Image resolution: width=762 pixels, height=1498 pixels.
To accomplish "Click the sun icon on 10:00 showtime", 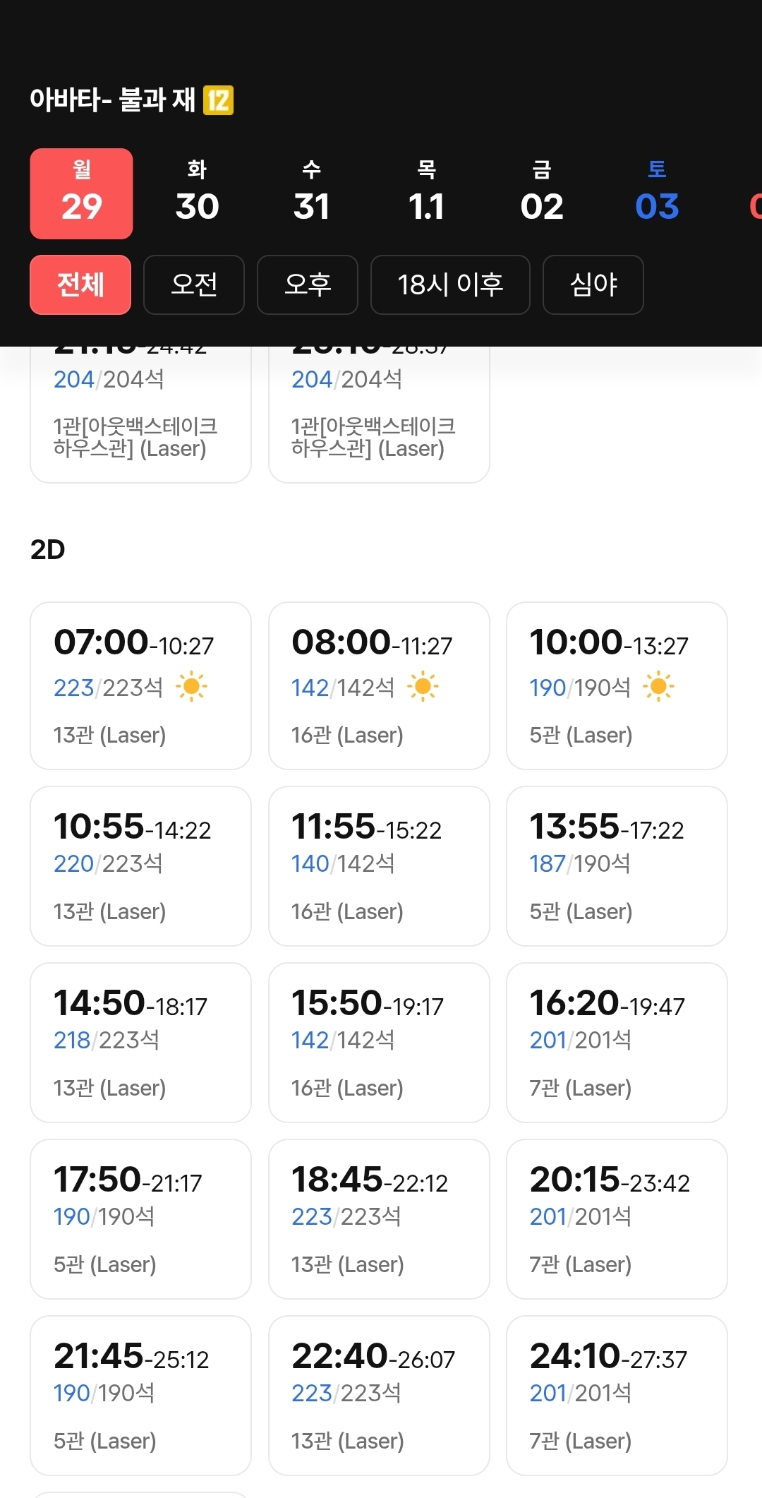I will click(658, 687).
